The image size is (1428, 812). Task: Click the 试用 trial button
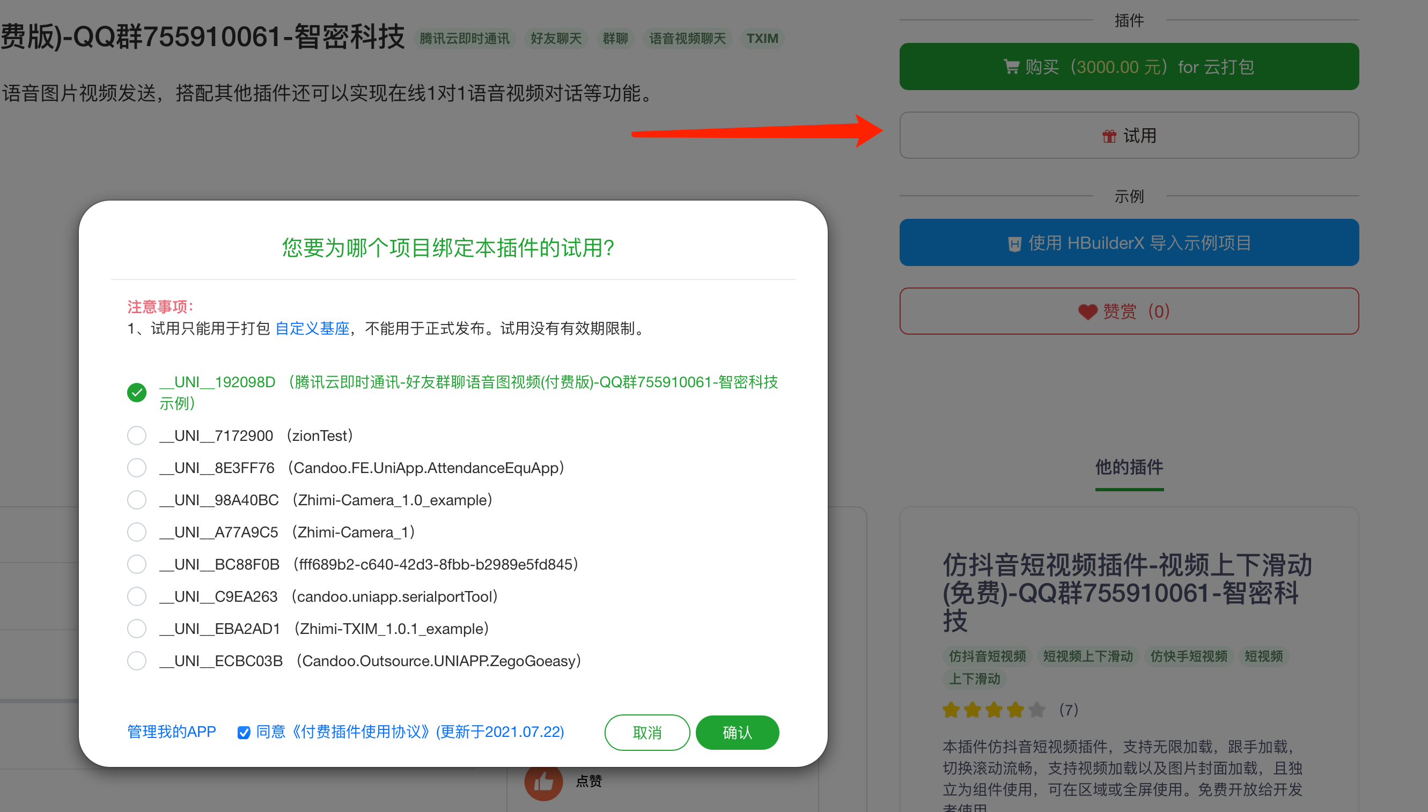coord(1129,135)
